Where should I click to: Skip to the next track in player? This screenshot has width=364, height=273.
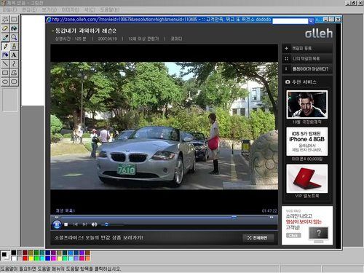(x=84, y=224)
